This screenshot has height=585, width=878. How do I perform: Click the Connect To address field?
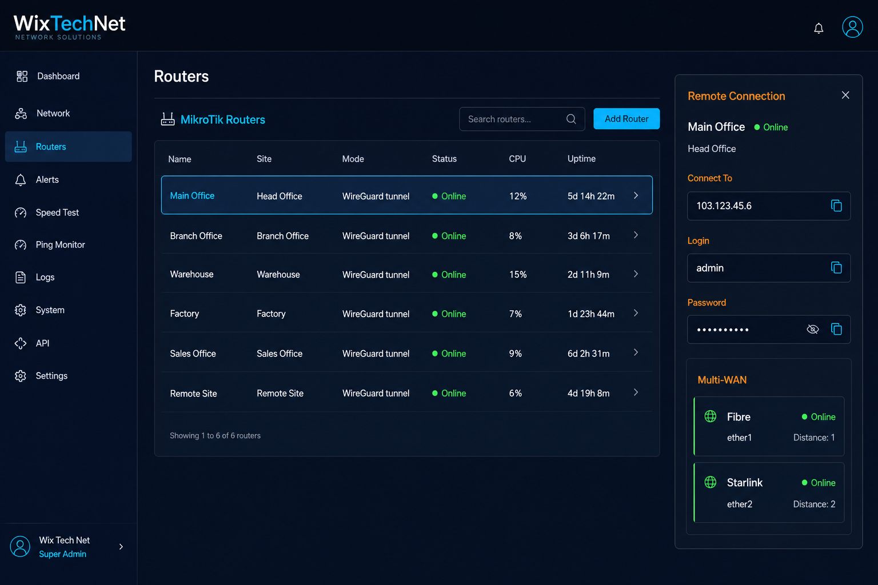point(769,206)
